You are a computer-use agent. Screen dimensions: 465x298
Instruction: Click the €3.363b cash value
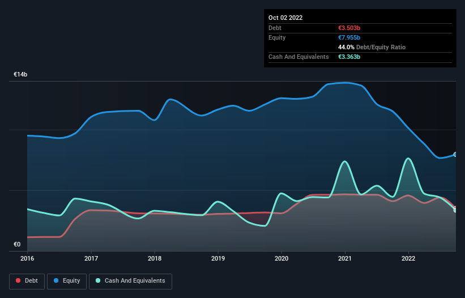[x=349, y=57]
